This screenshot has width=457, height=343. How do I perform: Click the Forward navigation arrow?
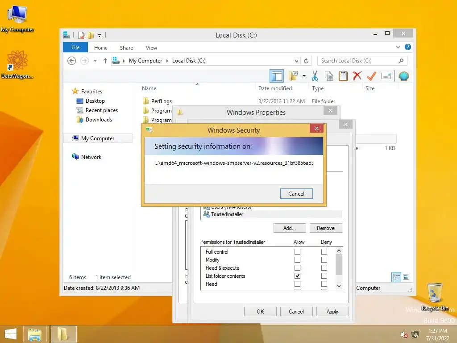(84, 61)
